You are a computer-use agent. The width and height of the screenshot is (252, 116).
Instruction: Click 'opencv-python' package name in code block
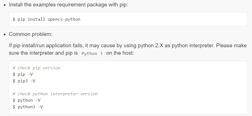[x=64, y=19]
